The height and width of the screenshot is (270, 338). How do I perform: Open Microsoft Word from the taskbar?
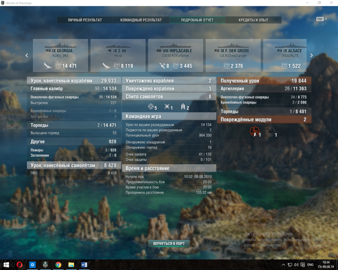[x=84, y=265]
